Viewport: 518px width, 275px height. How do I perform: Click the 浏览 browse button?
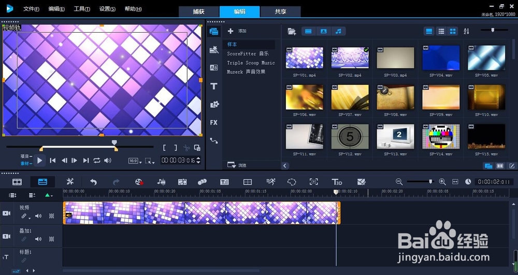237,165
